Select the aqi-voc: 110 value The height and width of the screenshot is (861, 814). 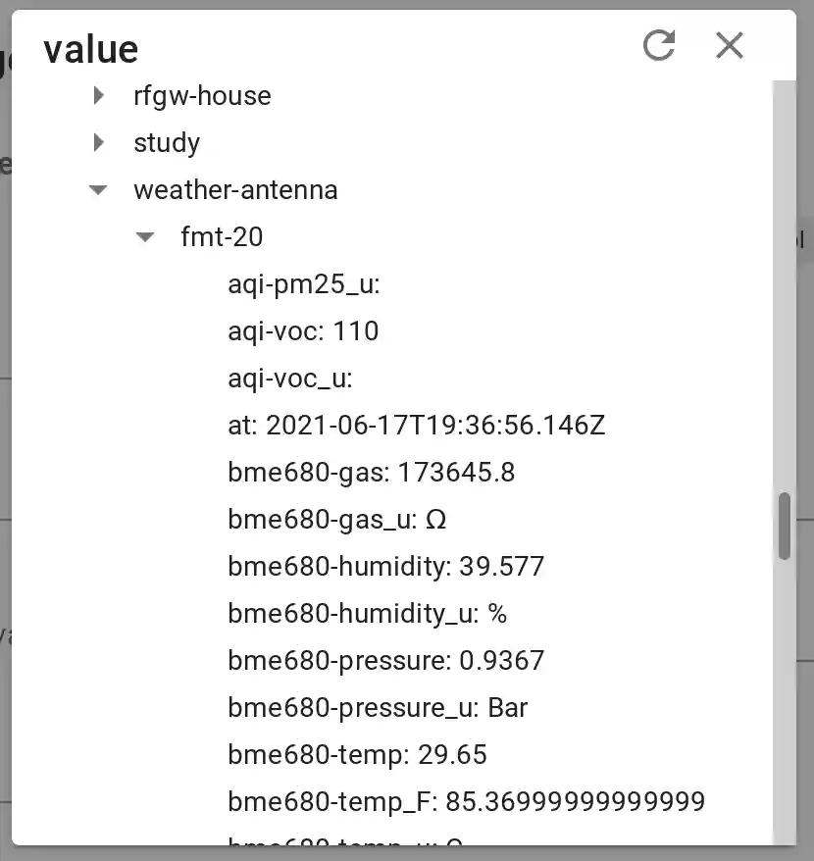(x=303, y=331)
